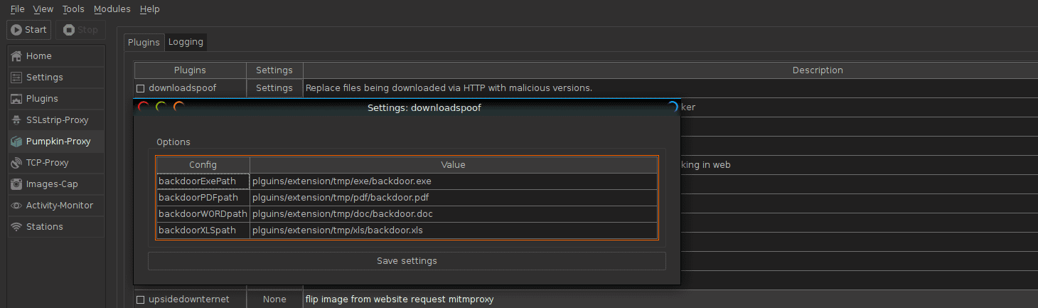Open the Tools menu

click(73, 9)
